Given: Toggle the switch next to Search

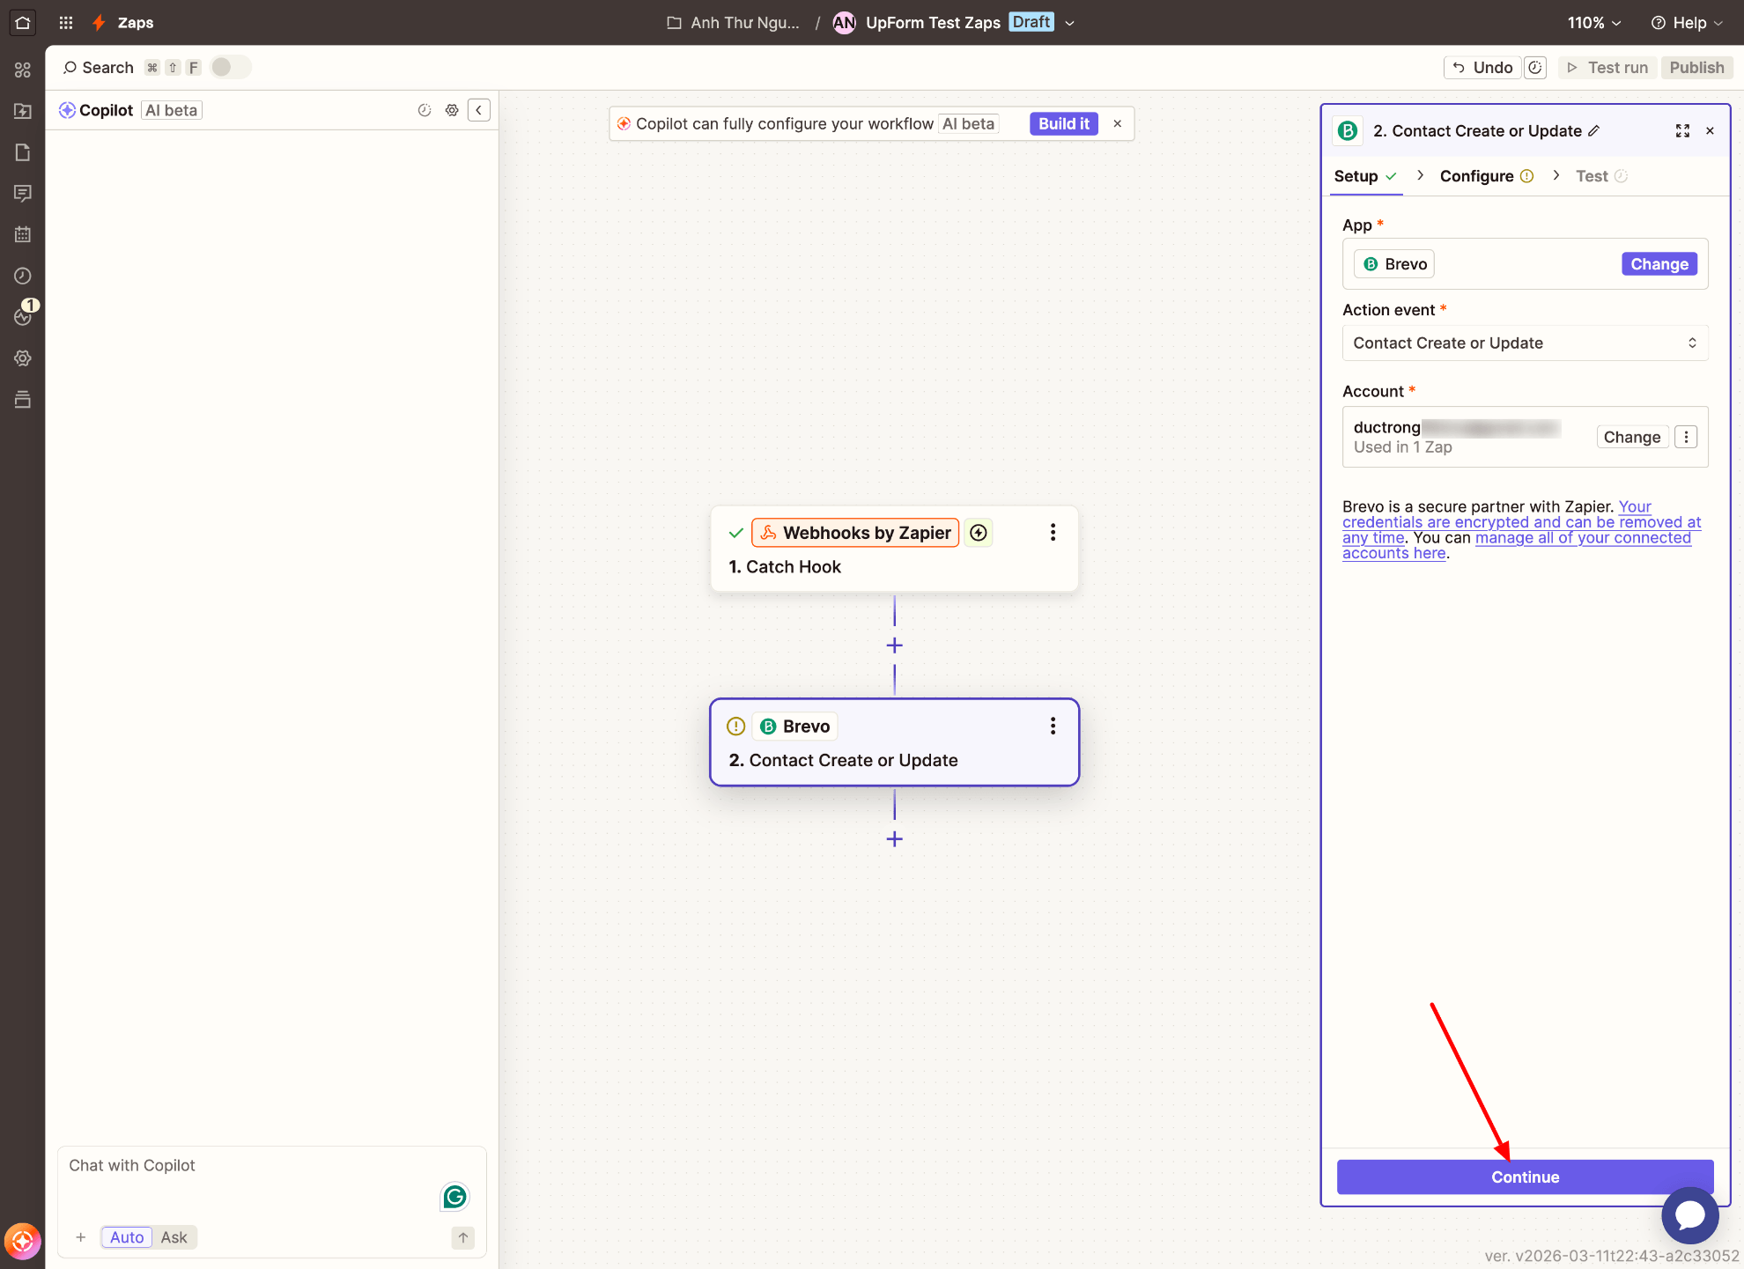Looking at the screenshot, I should click(x=231, y=67).
